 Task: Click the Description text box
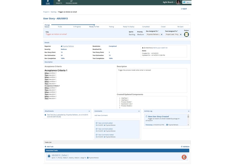pyautogui.click(x=152, y=80)
